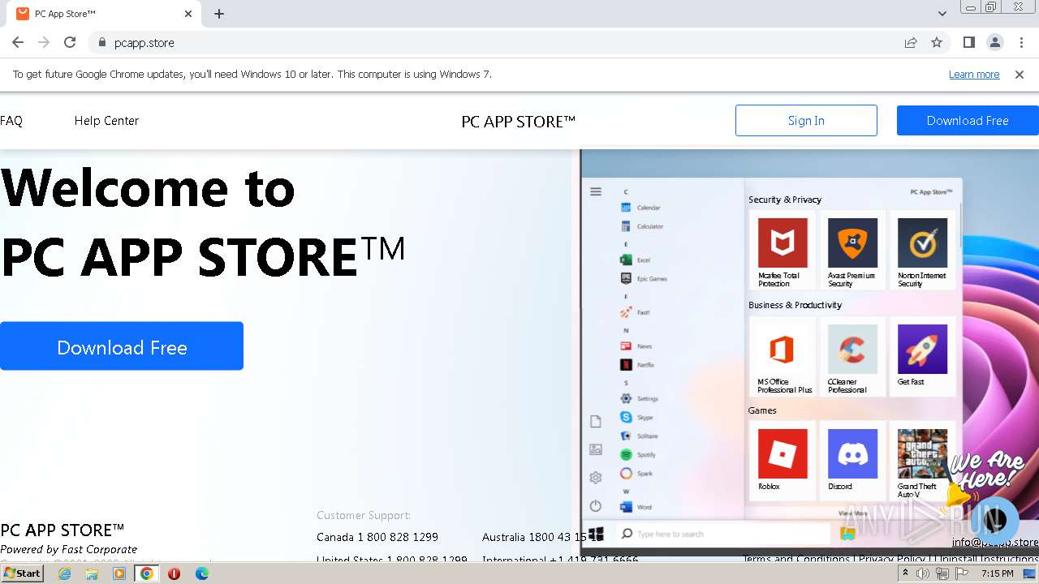Image resolution: width=1039 pixels, height=584 pixels.
Task: Switch to the Chrome taskbar icon
Action: click(x=147, y=573)
